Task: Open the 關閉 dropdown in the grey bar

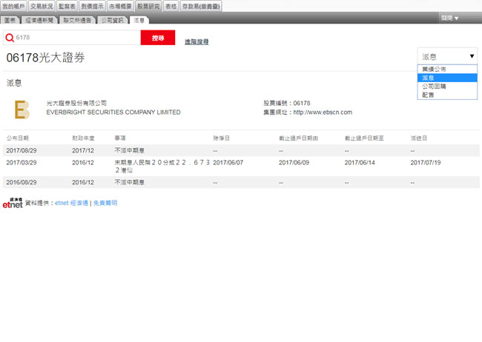Action: pos(450,18)
